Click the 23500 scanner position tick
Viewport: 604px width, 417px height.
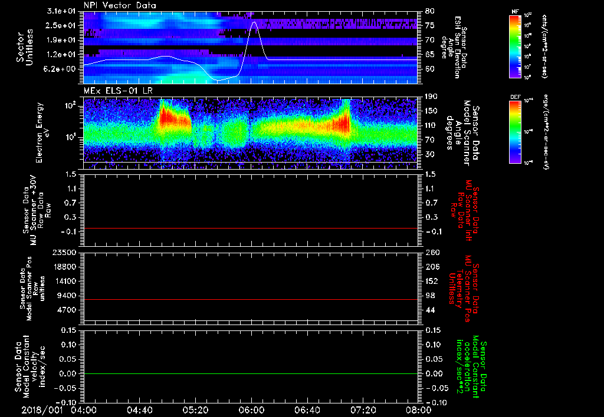click(64, 252)
